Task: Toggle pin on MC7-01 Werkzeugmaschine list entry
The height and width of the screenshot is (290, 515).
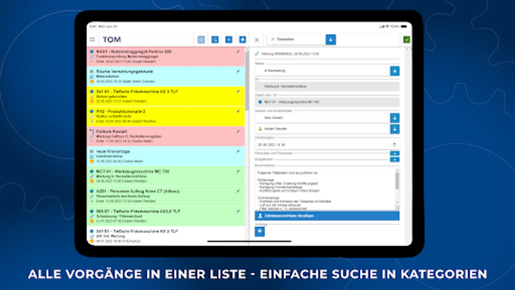Action: click(238, 171)
